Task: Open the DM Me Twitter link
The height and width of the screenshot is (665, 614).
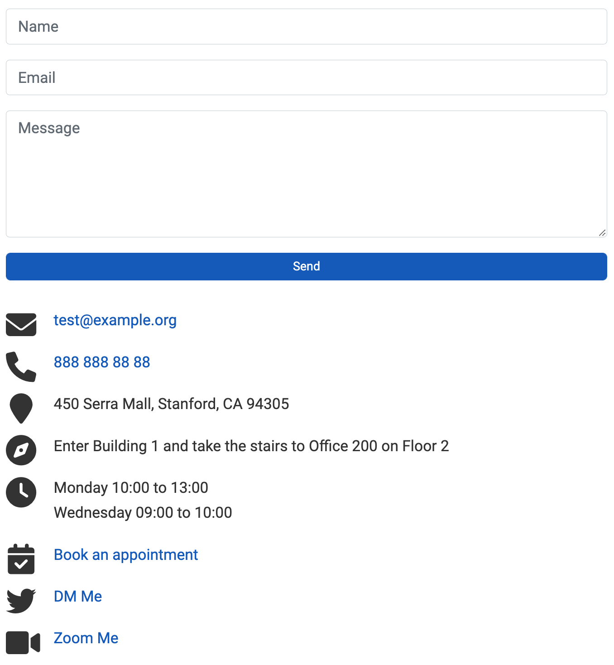Action: [78, 596]
